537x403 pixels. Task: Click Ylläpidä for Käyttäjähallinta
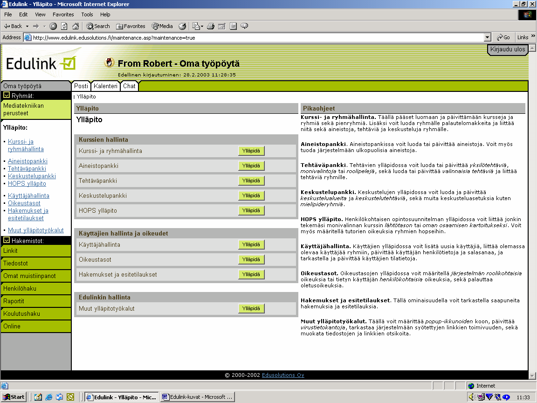251,244
